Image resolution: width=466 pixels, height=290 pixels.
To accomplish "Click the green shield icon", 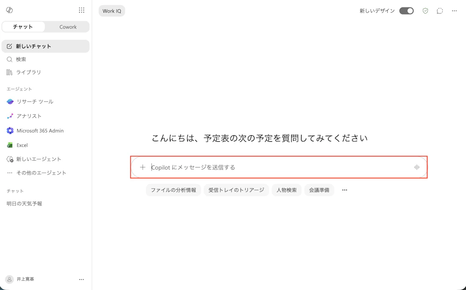I will (x=425, y=11).
